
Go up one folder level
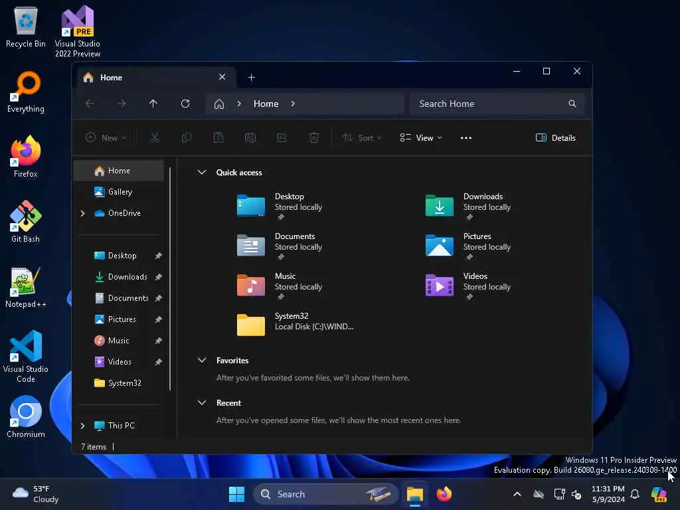pyautogui.click(x=153, y=104)
